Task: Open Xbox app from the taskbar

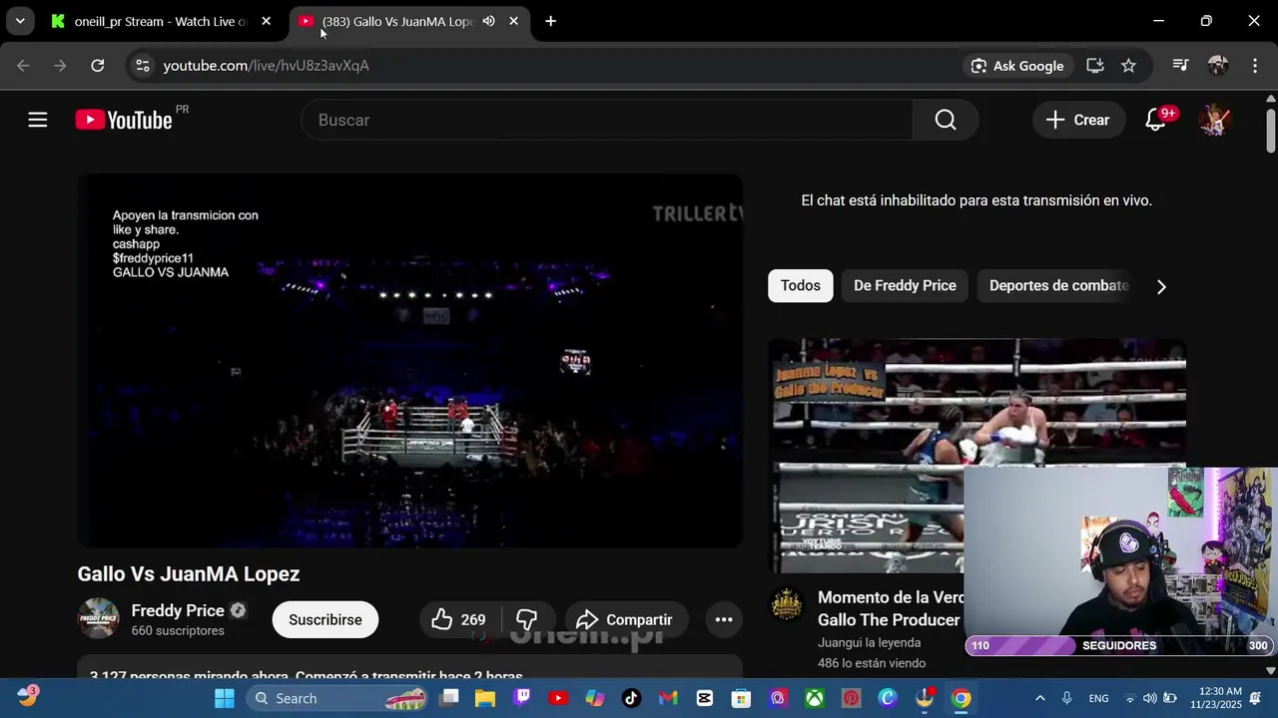Action: click(x=815, y=698)
